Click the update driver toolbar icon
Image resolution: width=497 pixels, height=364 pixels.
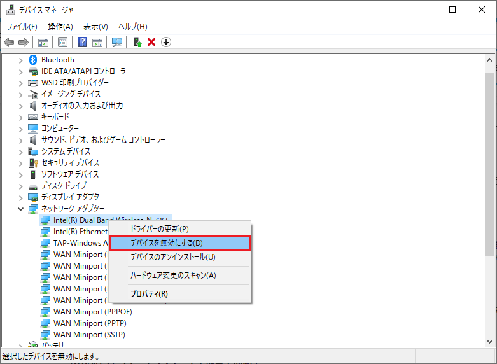click(137, 42)
